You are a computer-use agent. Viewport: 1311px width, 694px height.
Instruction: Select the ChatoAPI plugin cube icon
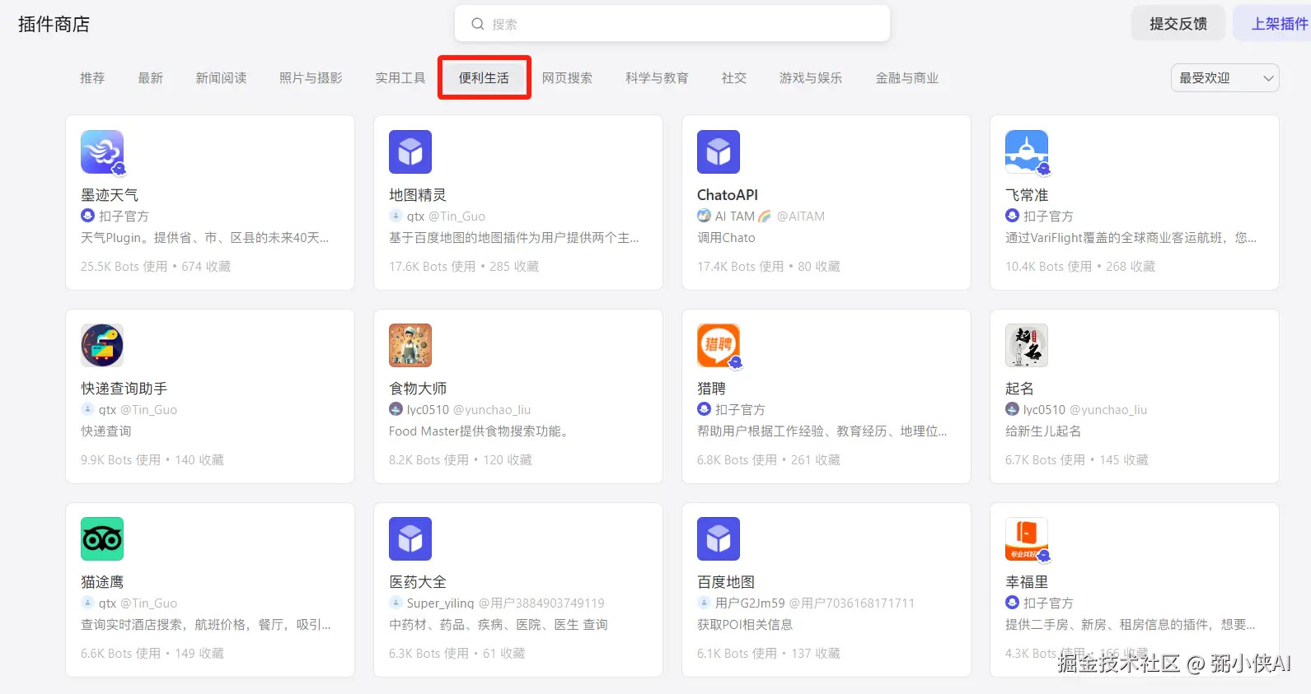pos(719,151)
